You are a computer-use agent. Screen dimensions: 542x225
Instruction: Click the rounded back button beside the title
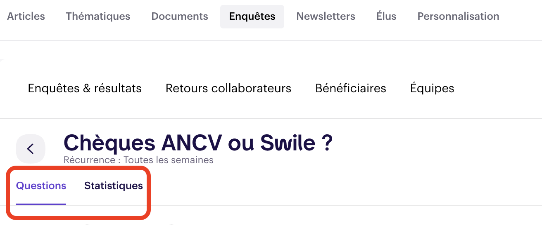[x=30, y=148]
